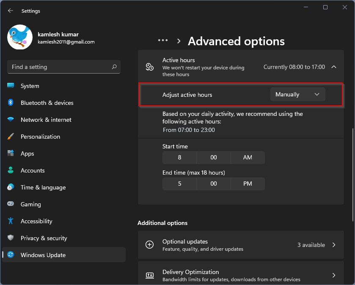Open the Adjust active hours dropdown

[297, 94]
